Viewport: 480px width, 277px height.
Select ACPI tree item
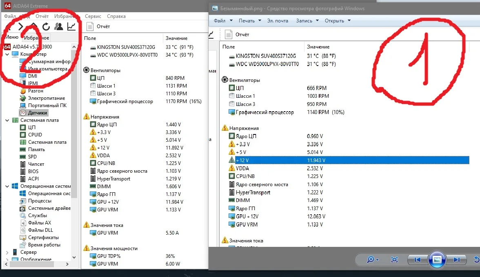coord(33,179)
